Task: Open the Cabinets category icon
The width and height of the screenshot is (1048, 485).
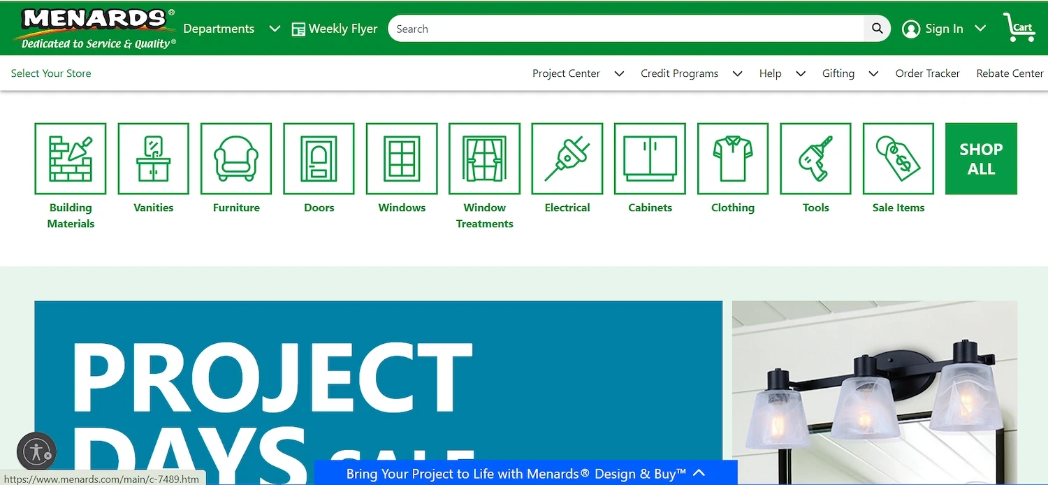Action: pos(650,159)
